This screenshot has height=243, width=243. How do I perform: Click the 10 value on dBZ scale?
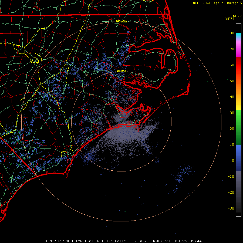tap(232, 145)
